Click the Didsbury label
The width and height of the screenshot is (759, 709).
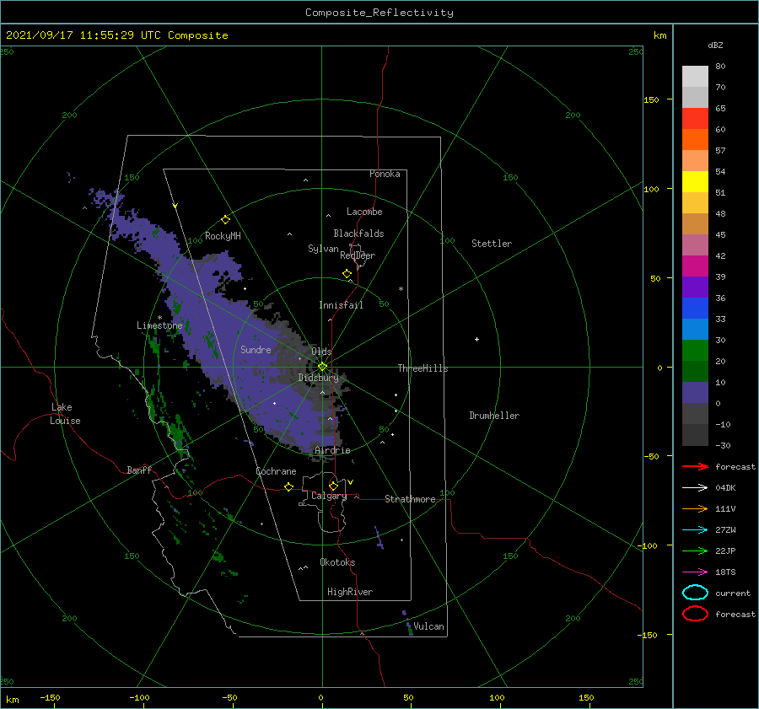click(318, 378)
